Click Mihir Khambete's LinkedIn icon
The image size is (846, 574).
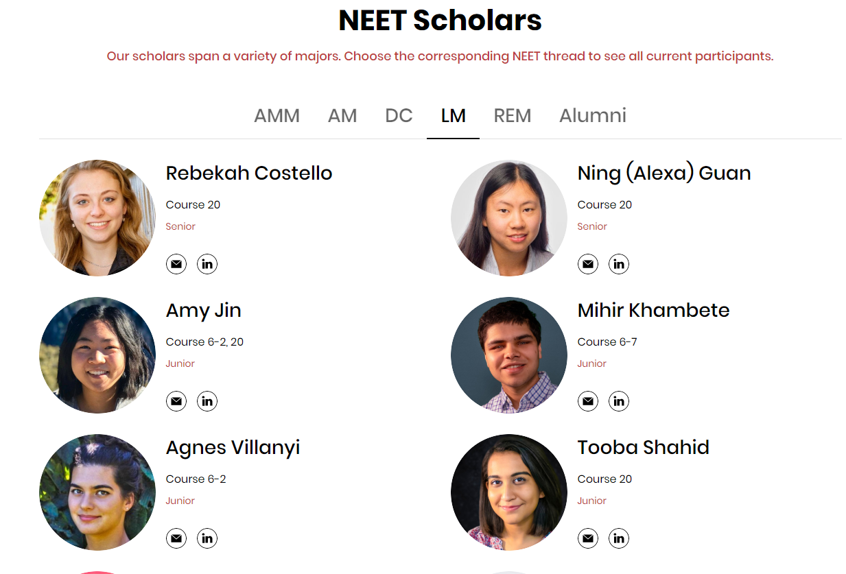619,401
